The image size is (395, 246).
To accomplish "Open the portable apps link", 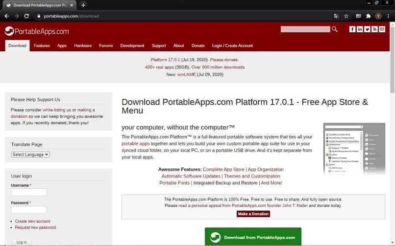I will coord(136,144).
